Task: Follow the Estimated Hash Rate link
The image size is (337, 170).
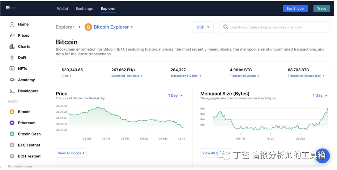Action: 127,76
